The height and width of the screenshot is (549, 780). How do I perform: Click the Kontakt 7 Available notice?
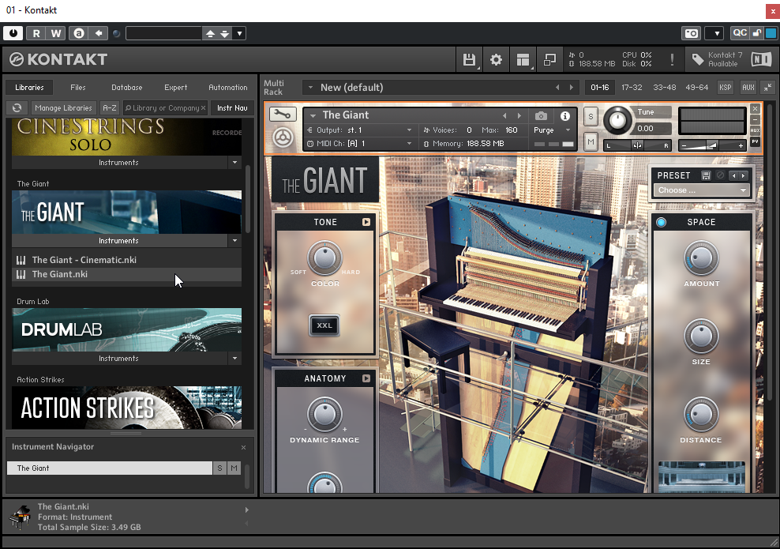click(x=725, y=59)
